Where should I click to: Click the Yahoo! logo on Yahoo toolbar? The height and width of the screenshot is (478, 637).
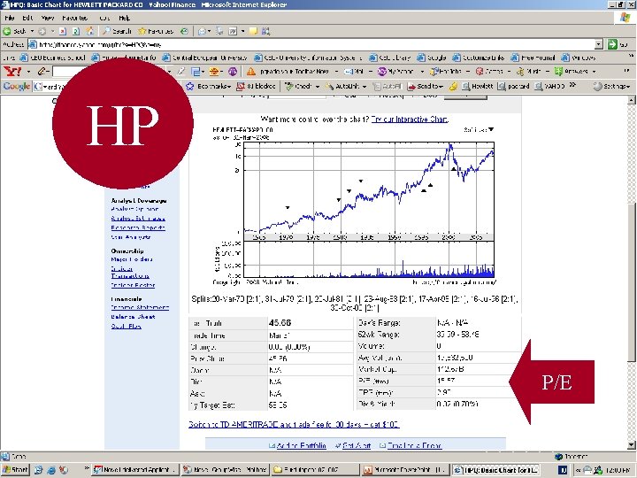click(x=12, y=72)
